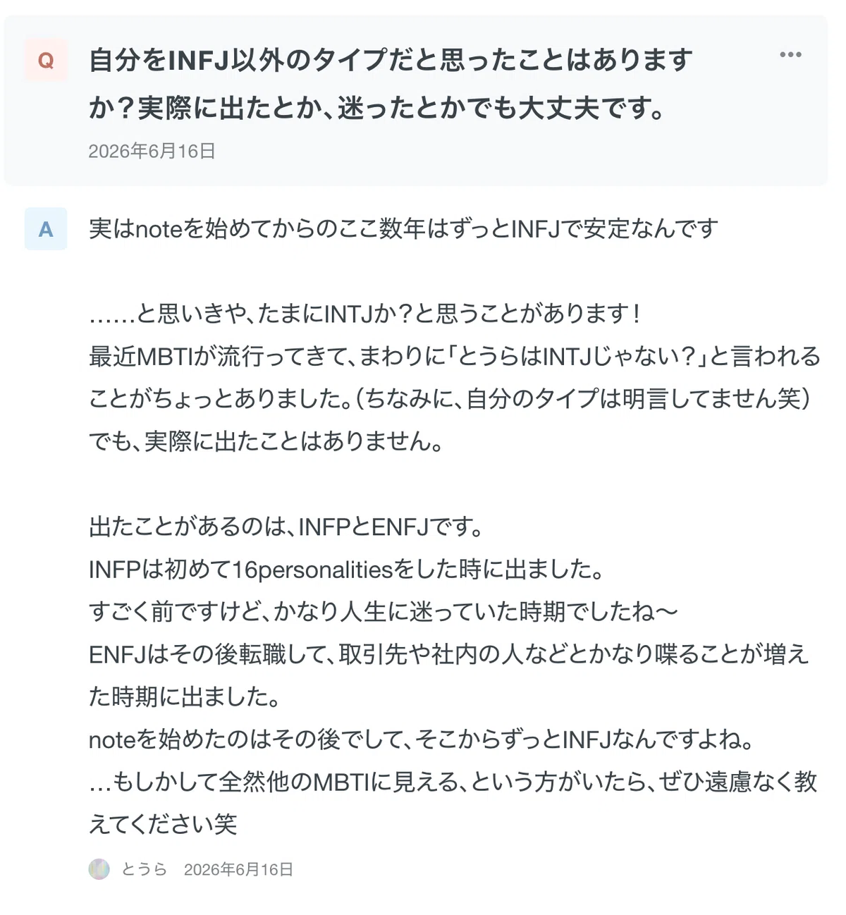
Task: Click the line starting ENFJはその後転職して
Action: click(448, 654)
